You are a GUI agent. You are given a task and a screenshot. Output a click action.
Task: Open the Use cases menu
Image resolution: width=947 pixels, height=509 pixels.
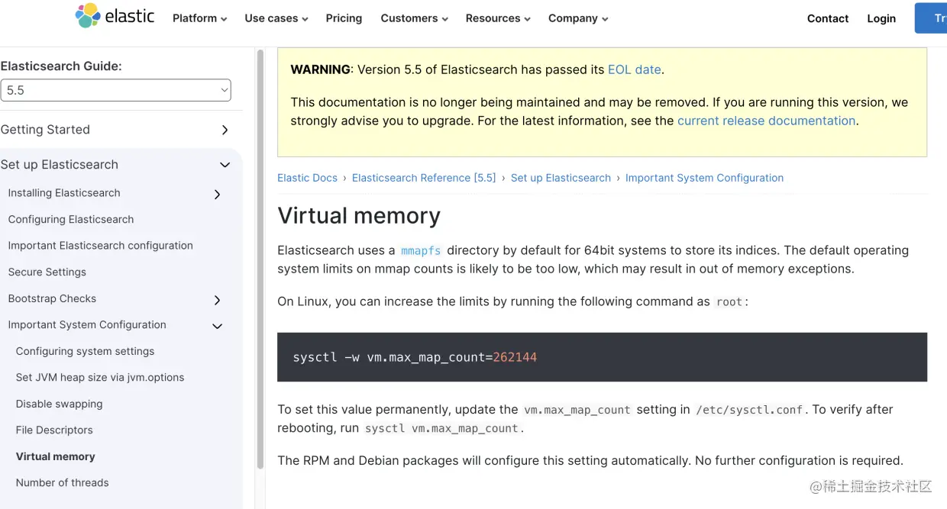click(276, 18)
